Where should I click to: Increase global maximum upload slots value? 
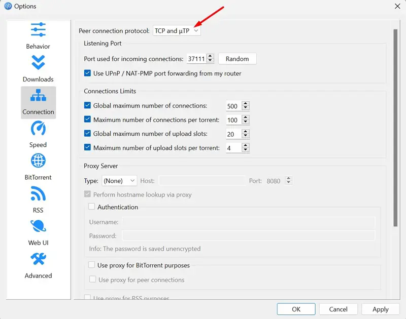[x=246, y=132]
